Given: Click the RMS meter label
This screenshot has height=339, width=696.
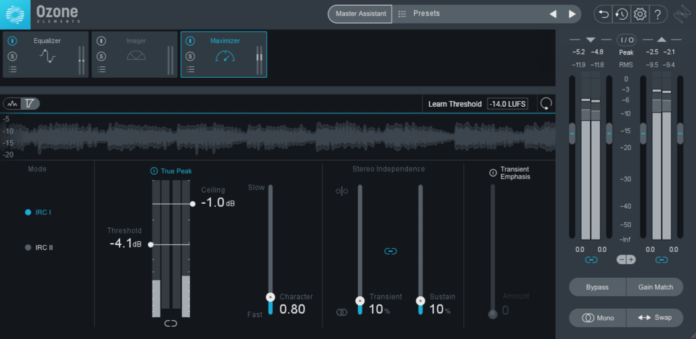Looking at the screenshot, I should pyautogui.click(x=626, y=65).
